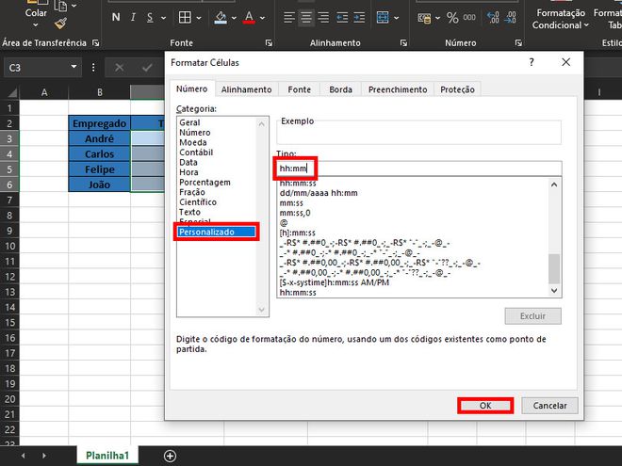This screenshot has width=622, height=466.
Task: Click the accounting number format icon
Action: pos(424,18)
